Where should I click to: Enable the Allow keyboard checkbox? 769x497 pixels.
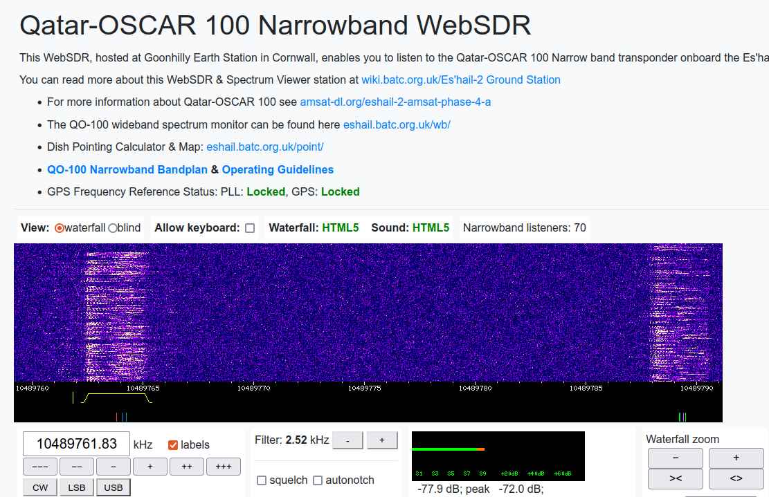[250, 228]
